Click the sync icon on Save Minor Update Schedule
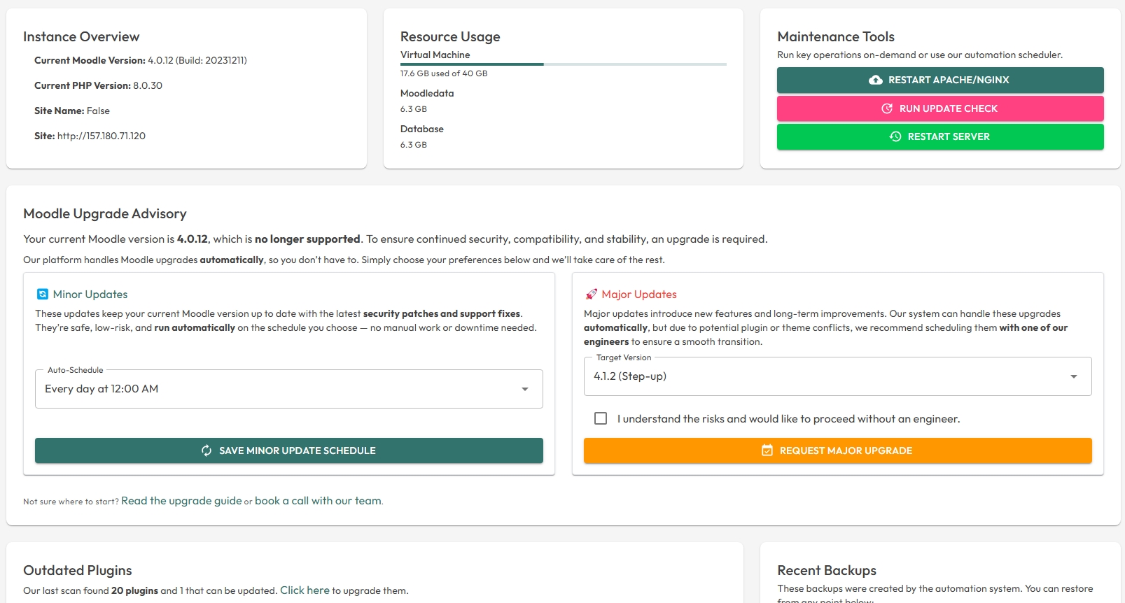Viewport: 1125px width, 603px height. tap(207, 451)
